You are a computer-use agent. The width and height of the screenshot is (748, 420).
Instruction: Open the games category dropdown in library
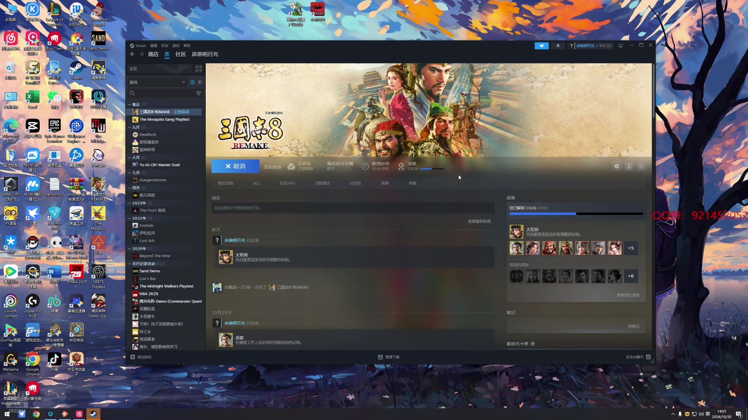(157, 82)
